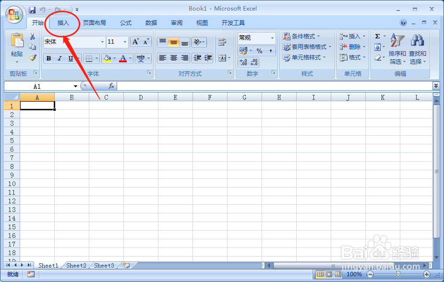Zoom in with plus button
Screen dimensions: 444x282
426,274
